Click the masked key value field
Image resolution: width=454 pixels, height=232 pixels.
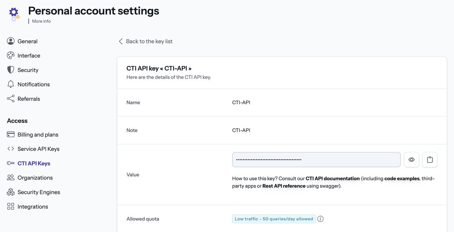click(316, 160)
